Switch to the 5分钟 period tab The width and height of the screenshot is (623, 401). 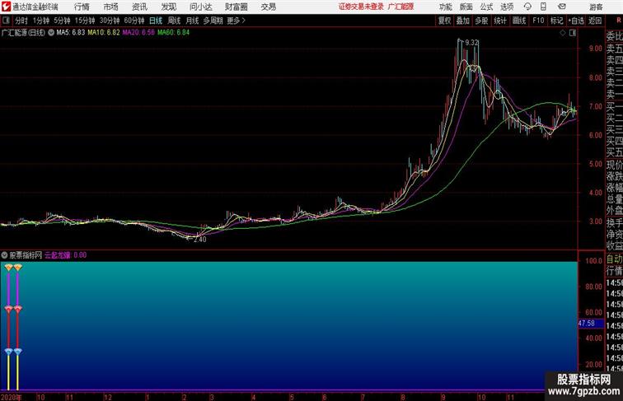coord(62,21)
